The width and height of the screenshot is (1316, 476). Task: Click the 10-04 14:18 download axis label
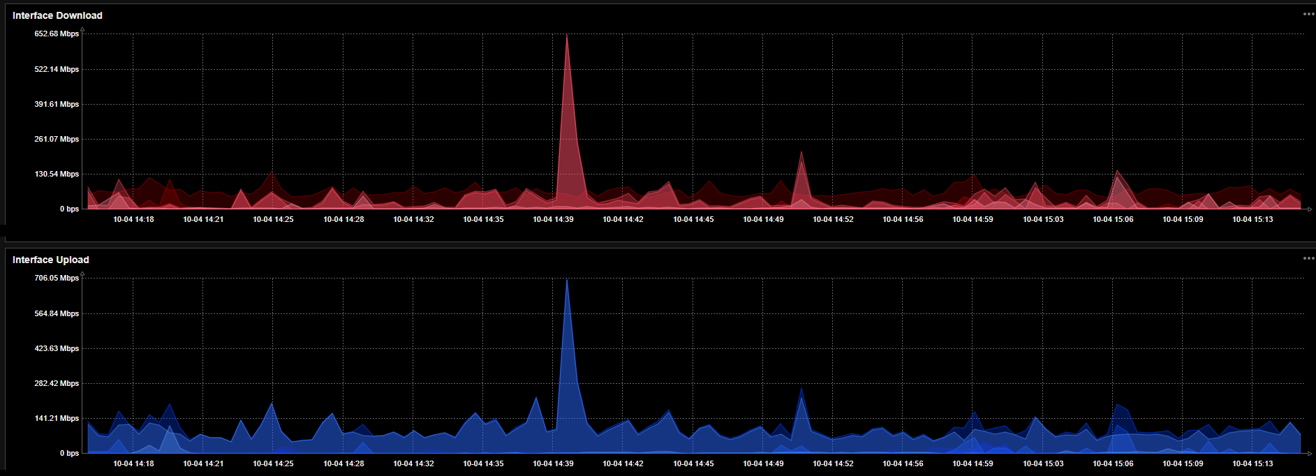pyautogui.click(x=133, y=219)
